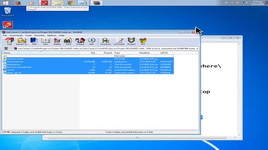Viewport: 268px width, 150px height.
Task: Switch to the WinRAR taskbar icon
Action: click(x=96, y=3)
